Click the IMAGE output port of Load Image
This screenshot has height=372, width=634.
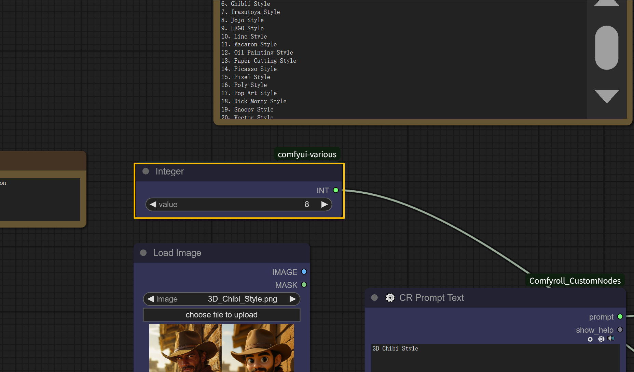pos(304,272)
